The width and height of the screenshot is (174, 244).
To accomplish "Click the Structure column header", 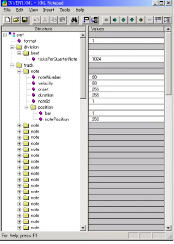I will pos(43,29).
